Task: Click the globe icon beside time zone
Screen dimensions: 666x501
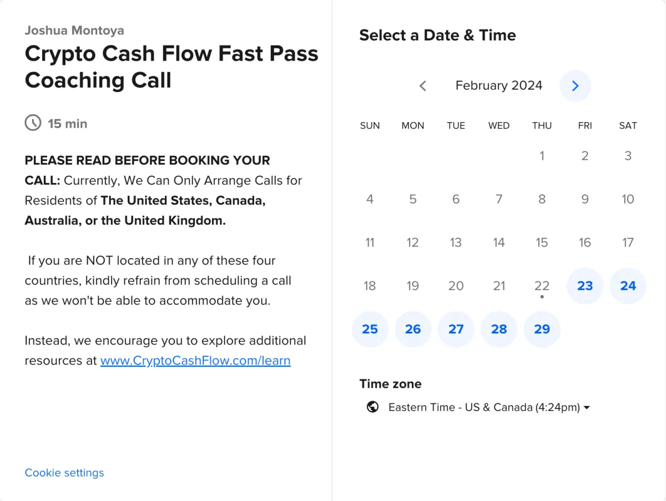Action: pos(373,407)
